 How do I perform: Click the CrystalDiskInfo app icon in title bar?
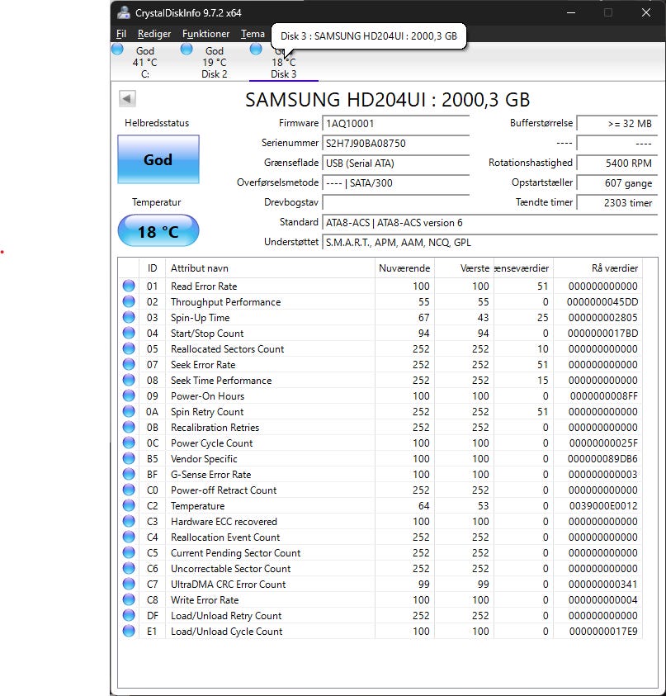[x=124, y=13]
